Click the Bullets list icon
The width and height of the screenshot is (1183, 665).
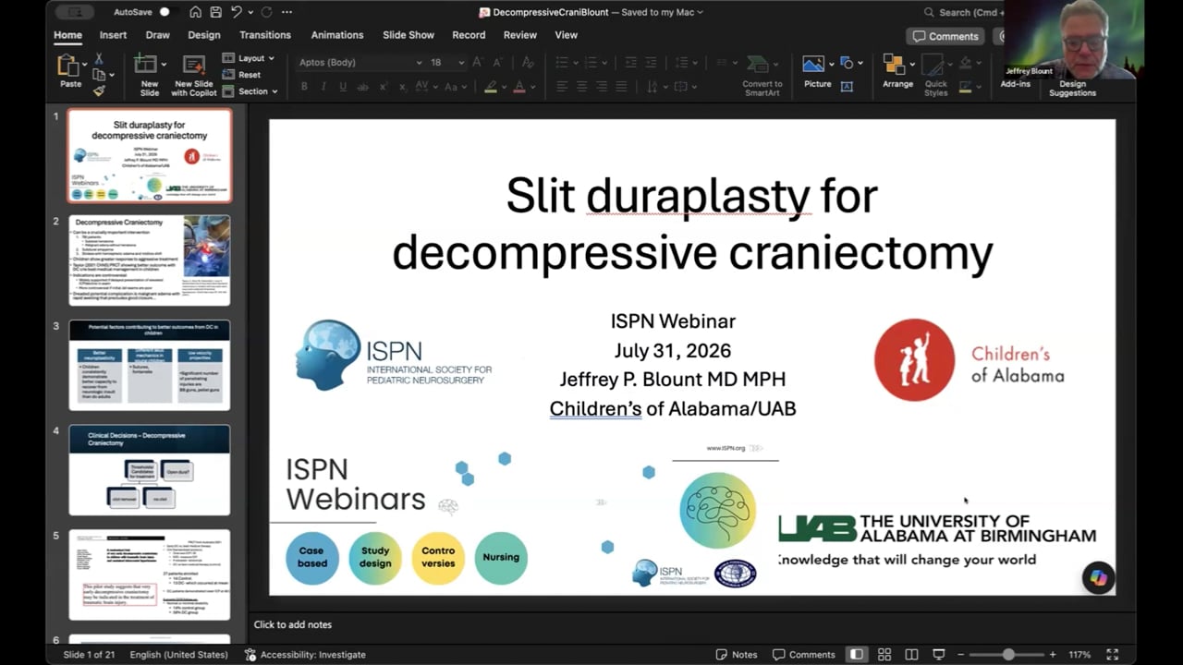pyautogui.click(x=561, y=62)
